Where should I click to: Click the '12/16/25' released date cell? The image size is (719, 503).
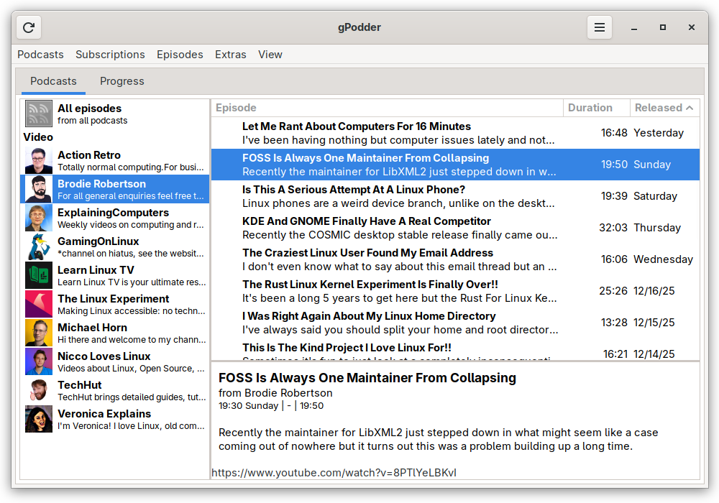(x=654, y=291)
